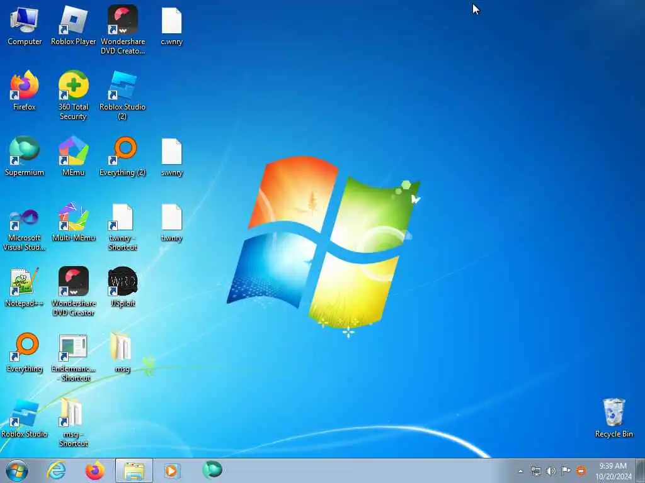
Task: Show hidden system tray icons
Action: click(520, 471)
